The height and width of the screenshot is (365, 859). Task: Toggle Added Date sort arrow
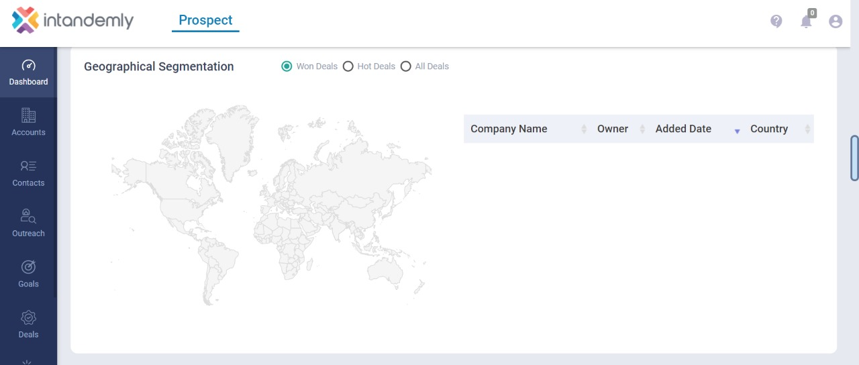point(737,131)
